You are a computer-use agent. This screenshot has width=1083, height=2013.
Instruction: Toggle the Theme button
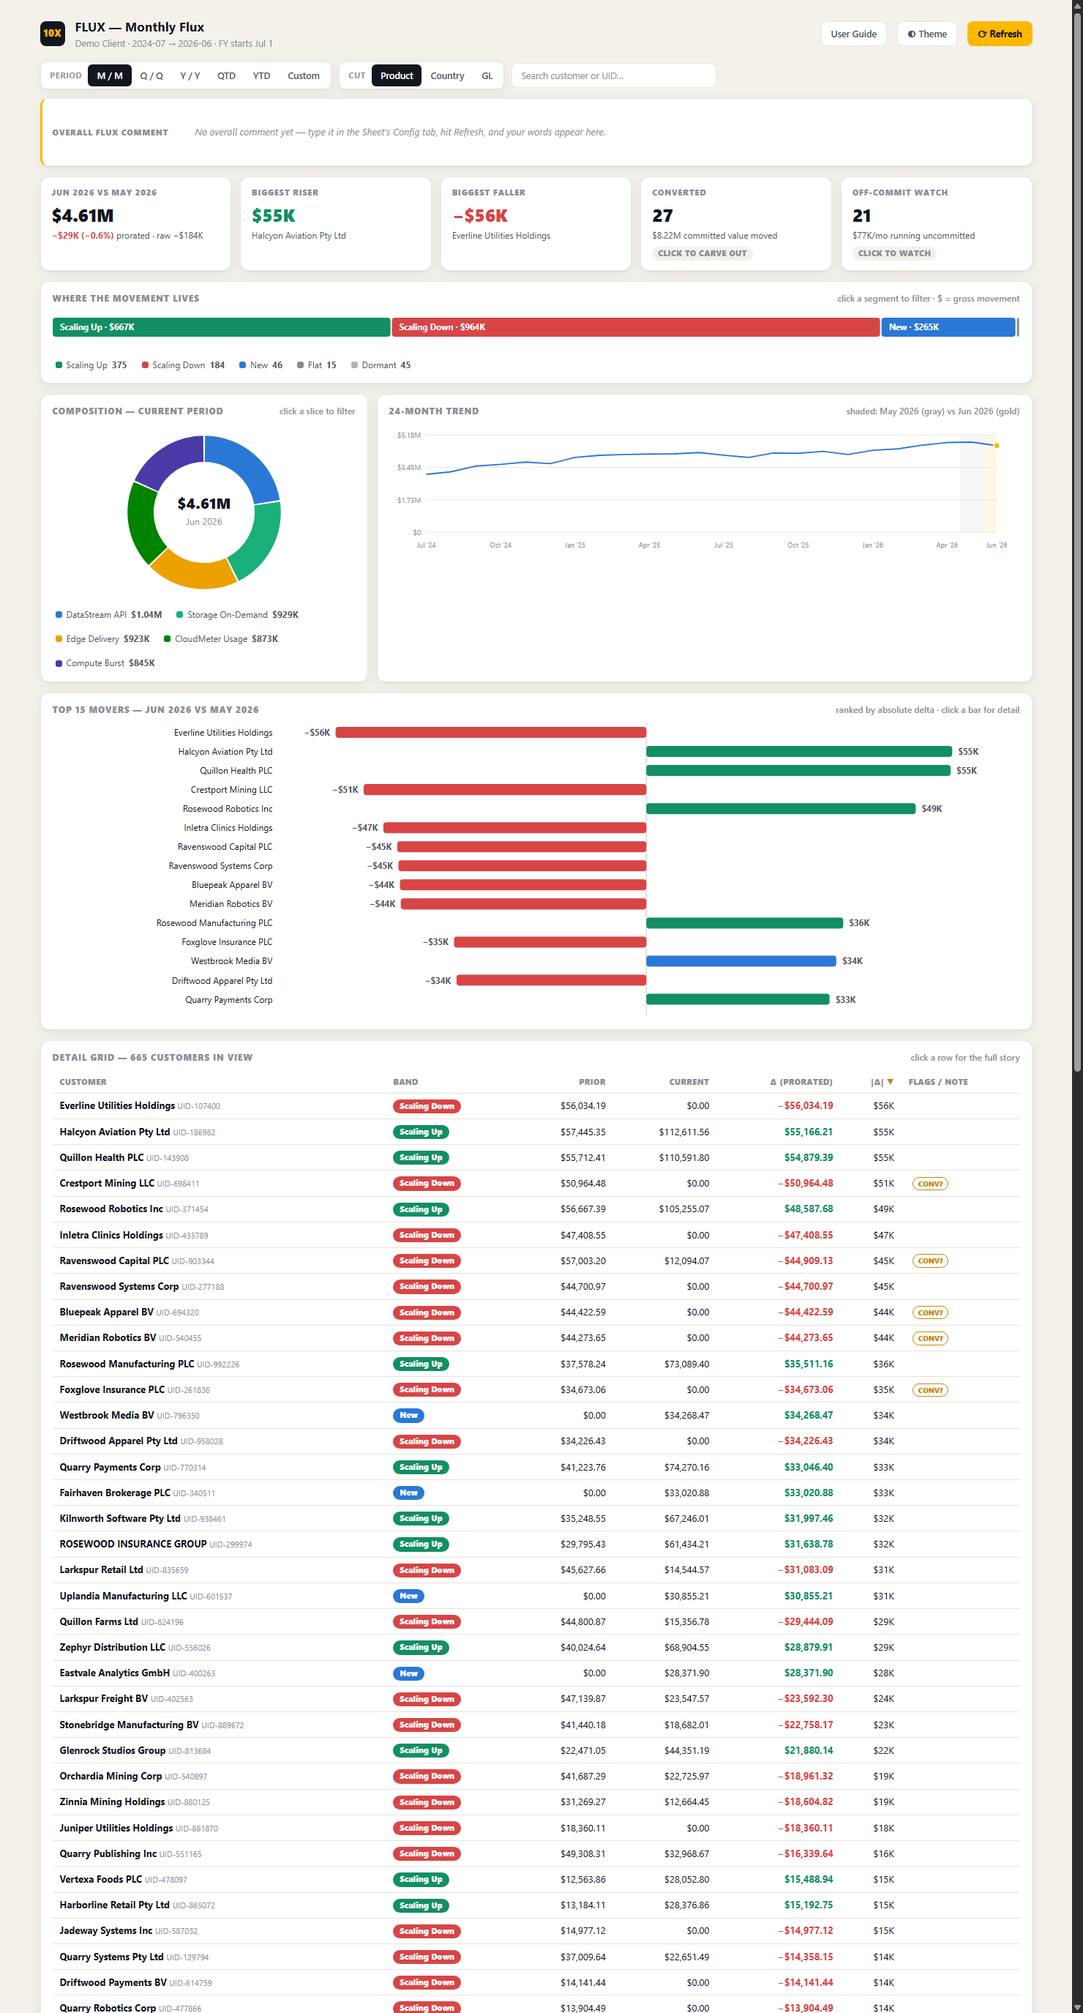(926, 34)
